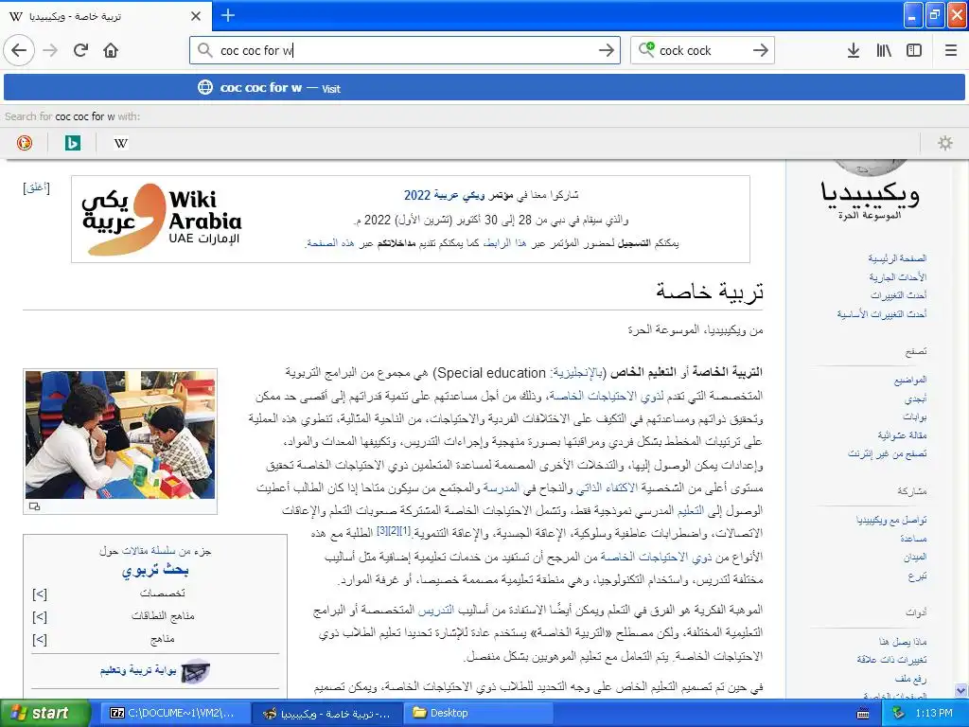Viewport: 969px width, 727px height.
Task: Reload the current page
Action: (80, 50)
